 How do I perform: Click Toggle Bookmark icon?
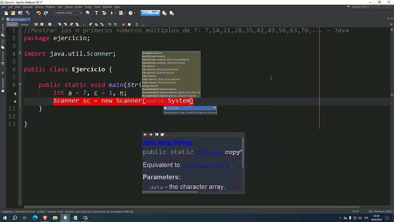tap(102, 24)
